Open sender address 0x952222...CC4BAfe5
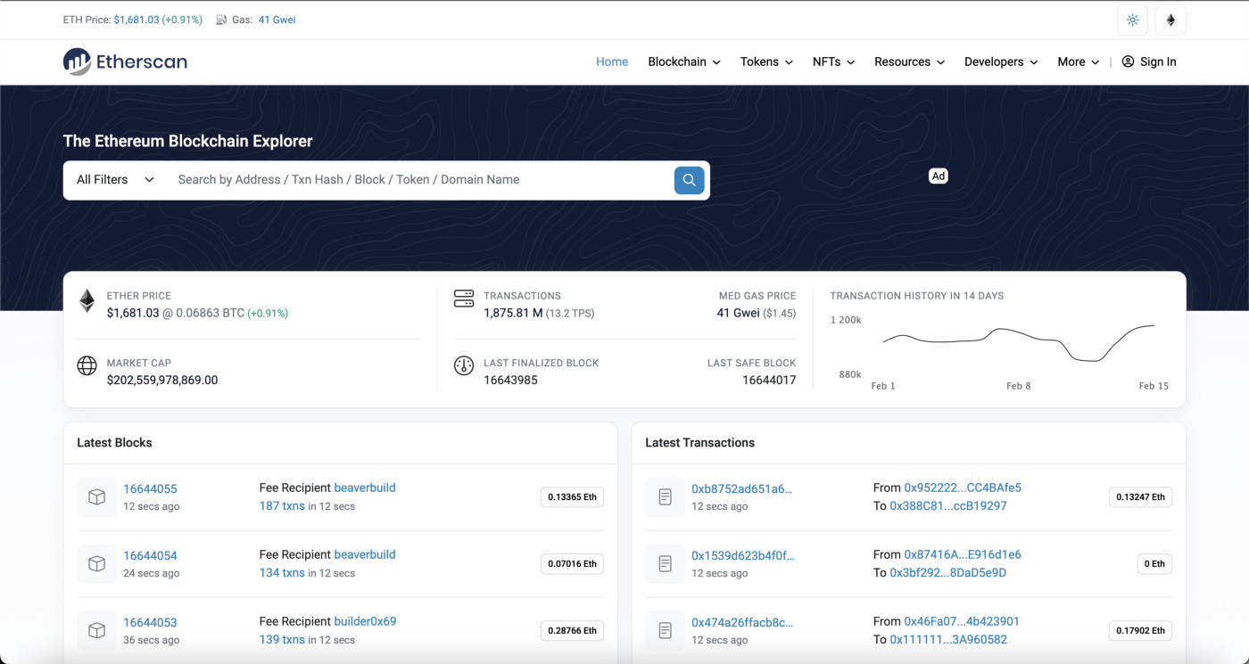This screenshot has height=664, width=1249. [x=963, y=488]
